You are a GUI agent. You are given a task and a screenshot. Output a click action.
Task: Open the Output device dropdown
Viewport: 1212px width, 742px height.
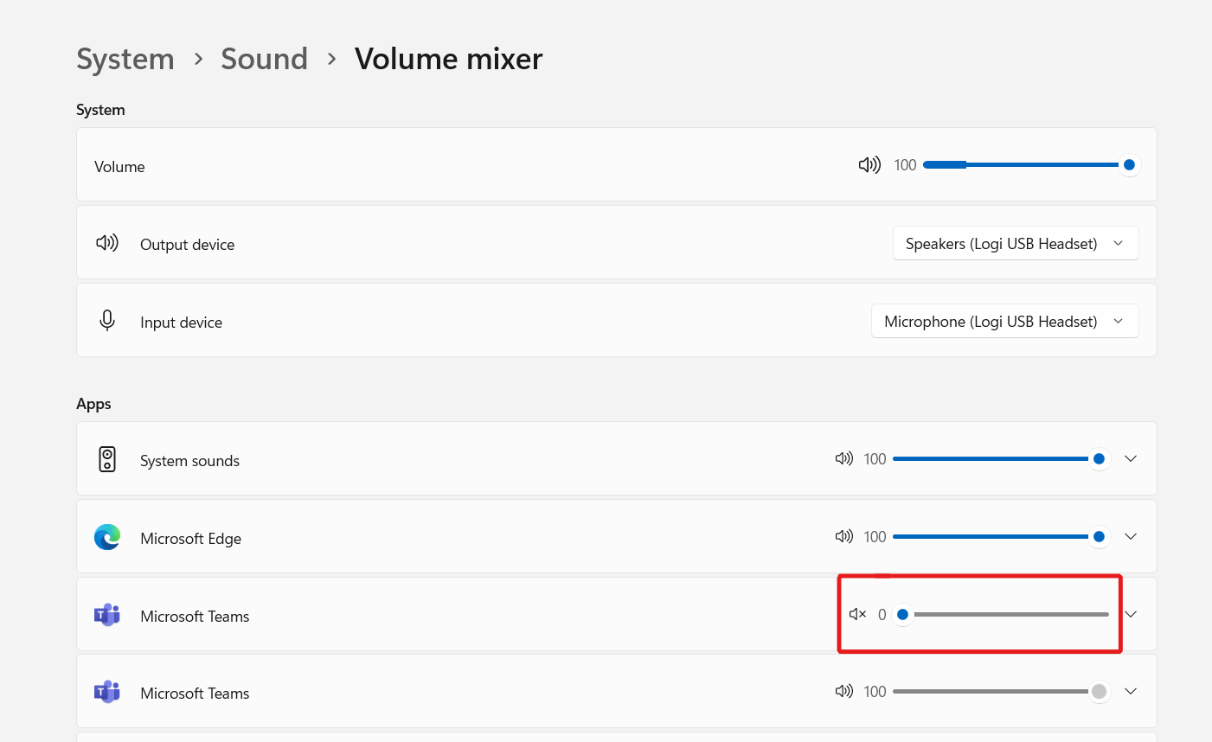[1015, 243]
